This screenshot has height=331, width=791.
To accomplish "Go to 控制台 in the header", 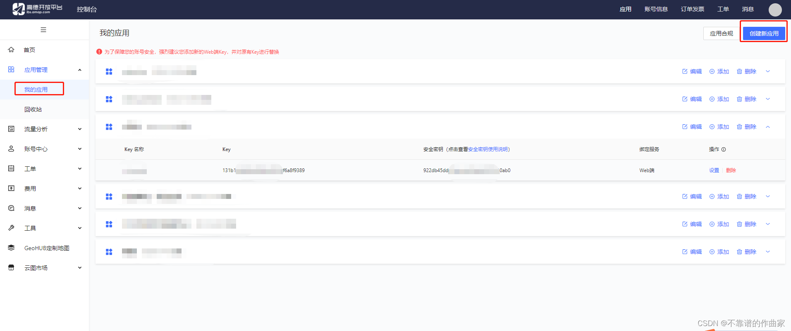I will 86,9.
